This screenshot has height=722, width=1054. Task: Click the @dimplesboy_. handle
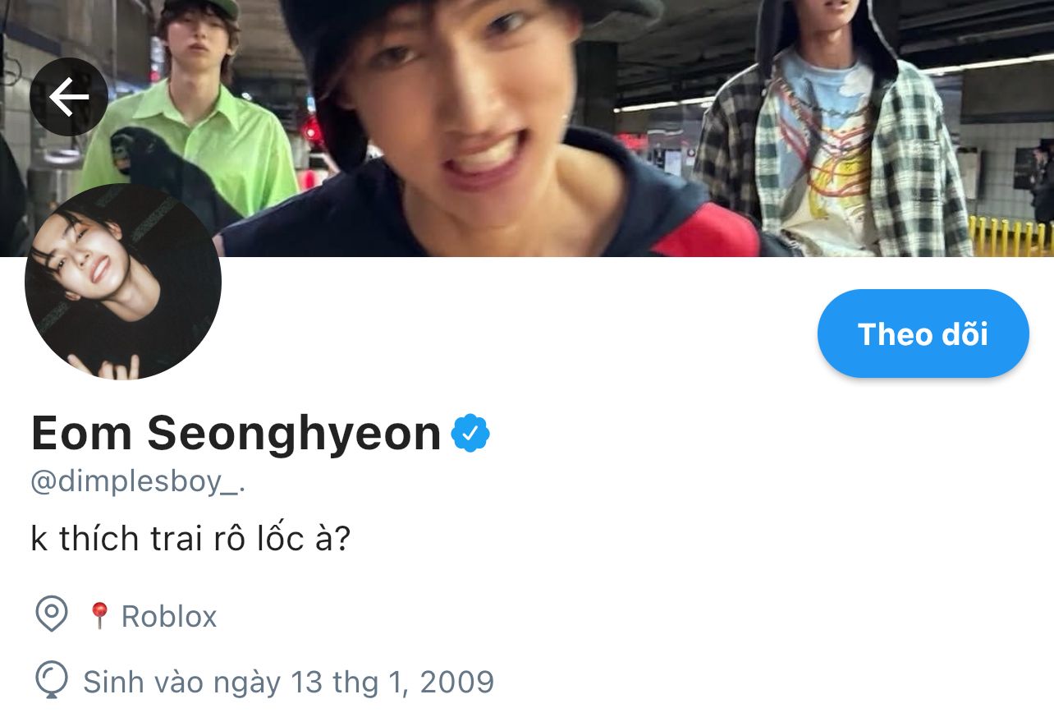point(138,481)
